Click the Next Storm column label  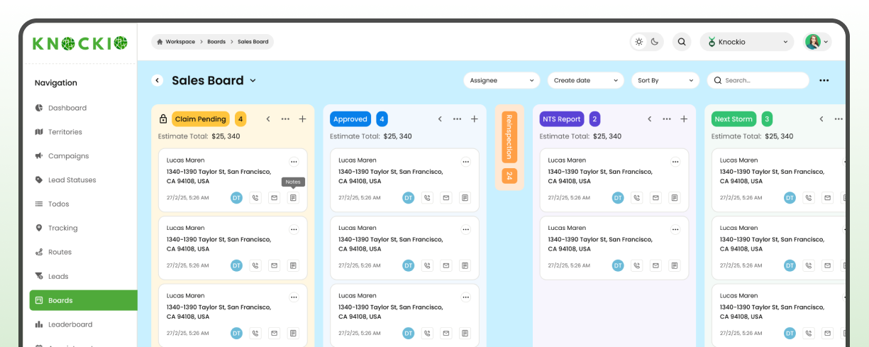point(734,119)
